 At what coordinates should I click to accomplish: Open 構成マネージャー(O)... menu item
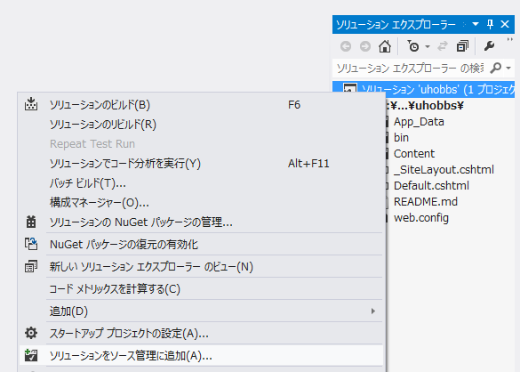(x=201, y=203)
